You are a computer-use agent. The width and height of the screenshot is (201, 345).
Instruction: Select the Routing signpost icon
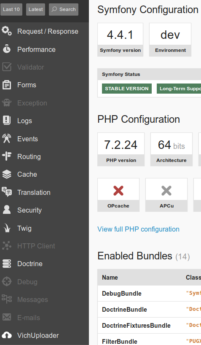[x=7, y=156]
